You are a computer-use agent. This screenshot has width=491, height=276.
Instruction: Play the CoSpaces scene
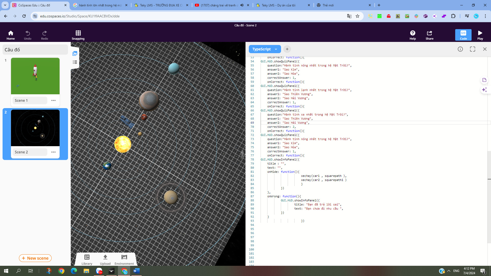[x=480, y=35]
